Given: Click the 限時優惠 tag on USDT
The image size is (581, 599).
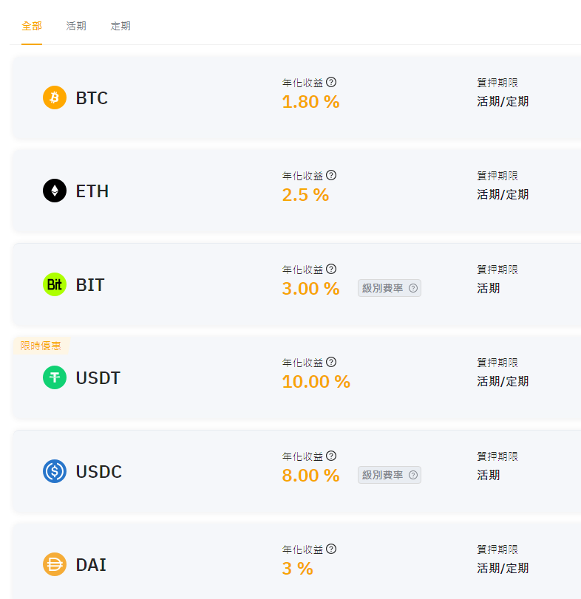Looking at the screenshot, I should [41, 346].
